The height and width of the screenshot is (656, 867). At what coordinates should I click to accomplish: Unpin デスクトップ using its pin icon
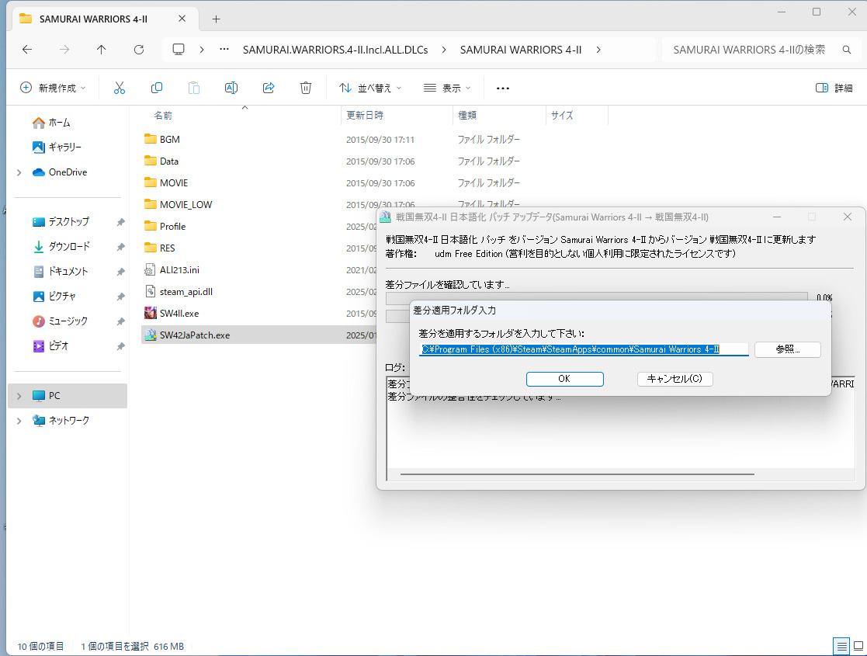click(120, 222)
